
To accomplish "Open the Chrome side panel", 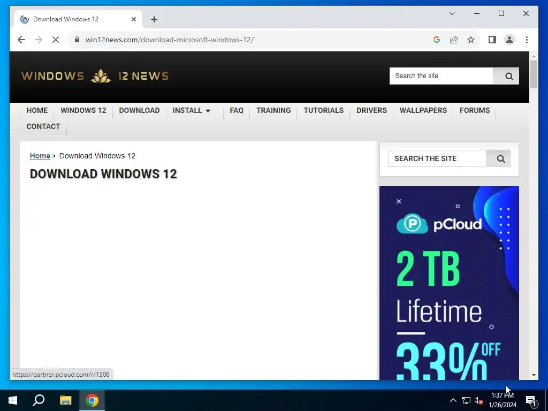I will coord(492,40).
